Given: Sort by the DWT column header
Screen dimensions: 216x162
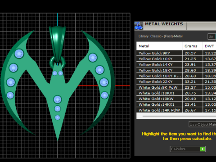Looking at the screenshot, I should click(x=209, y=46).
